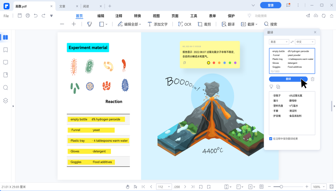
Task: Select the 裁剪 crop tool
Action: click(x=204, y=24)
